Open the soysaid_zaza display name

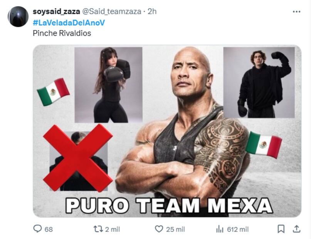(56, 12)
